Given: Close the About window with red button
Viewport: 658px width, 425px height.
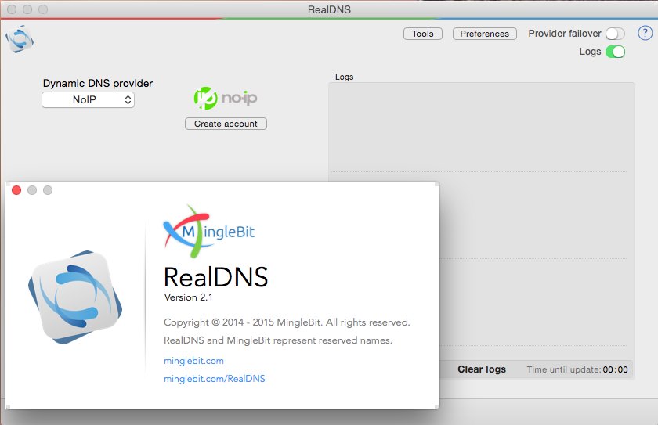Looking at the screenshot, I should point(16,190).
